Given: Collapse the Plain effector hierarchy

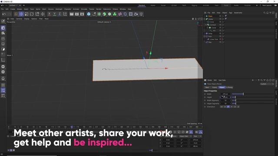Looking at the screenshot, I should 205,36.
